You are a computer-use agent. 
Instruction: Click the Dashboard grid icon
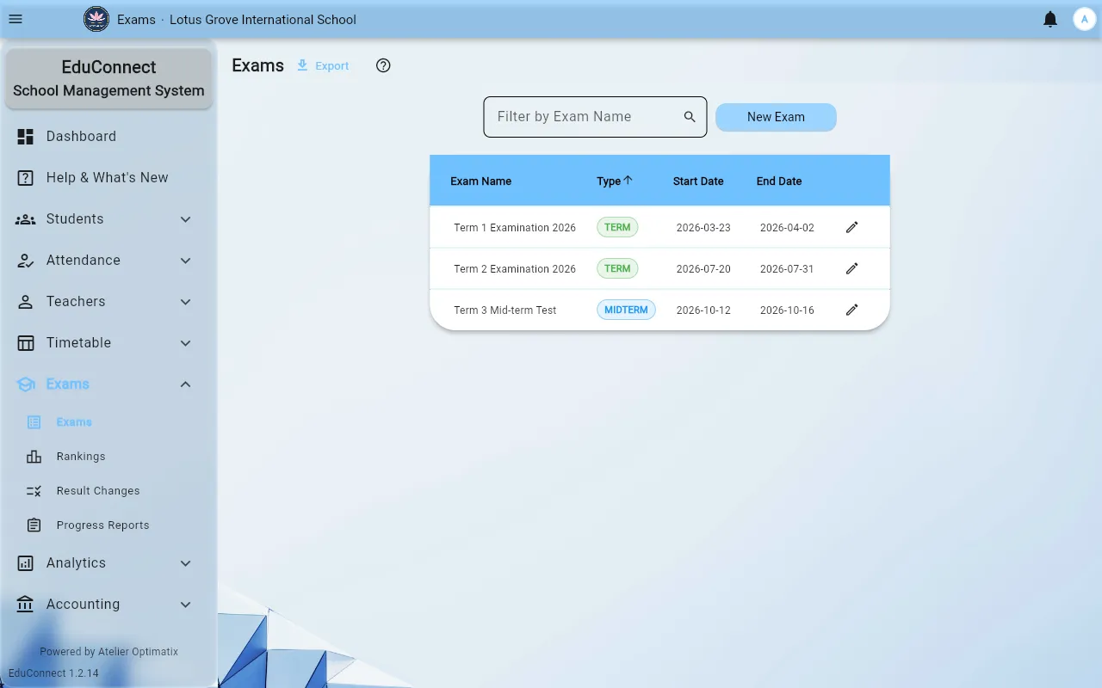pos(26,136)
